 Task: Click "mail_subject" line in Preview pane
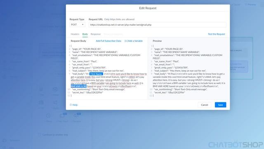pyautogui.click(x=180, y=71)
